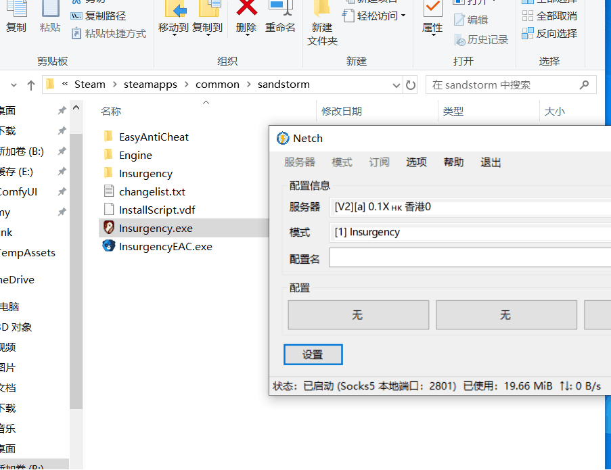Viewport: 611px width, 470px height.
Task: Expand the arrow after Steam in path
Action: [x=115, y=85]
